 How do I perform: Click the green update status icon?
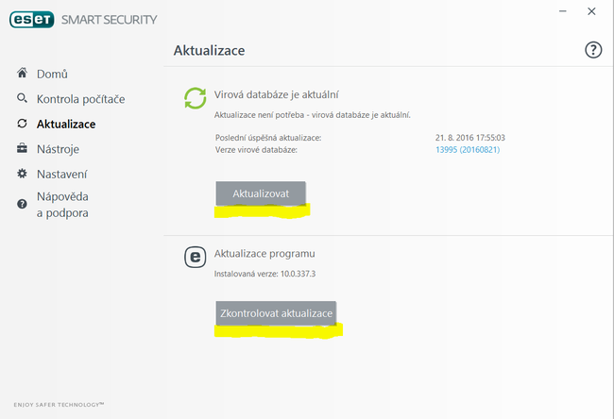(195, 98)
